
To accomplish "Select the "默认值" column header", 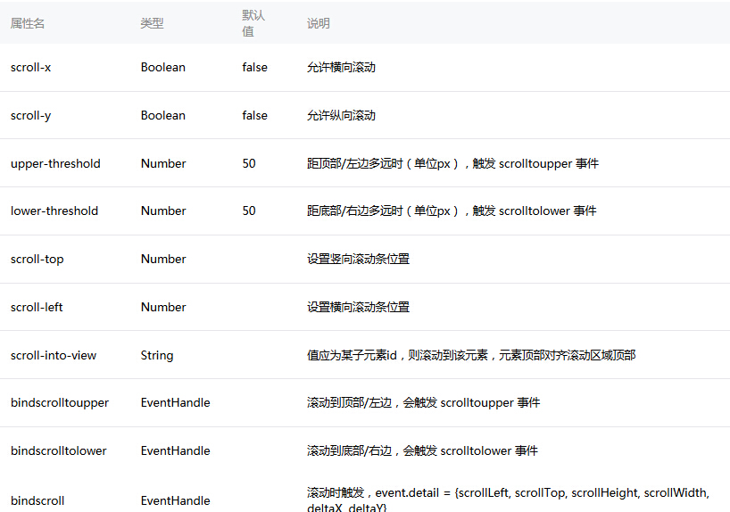I will pyautogui.click(x=253, y=23).
